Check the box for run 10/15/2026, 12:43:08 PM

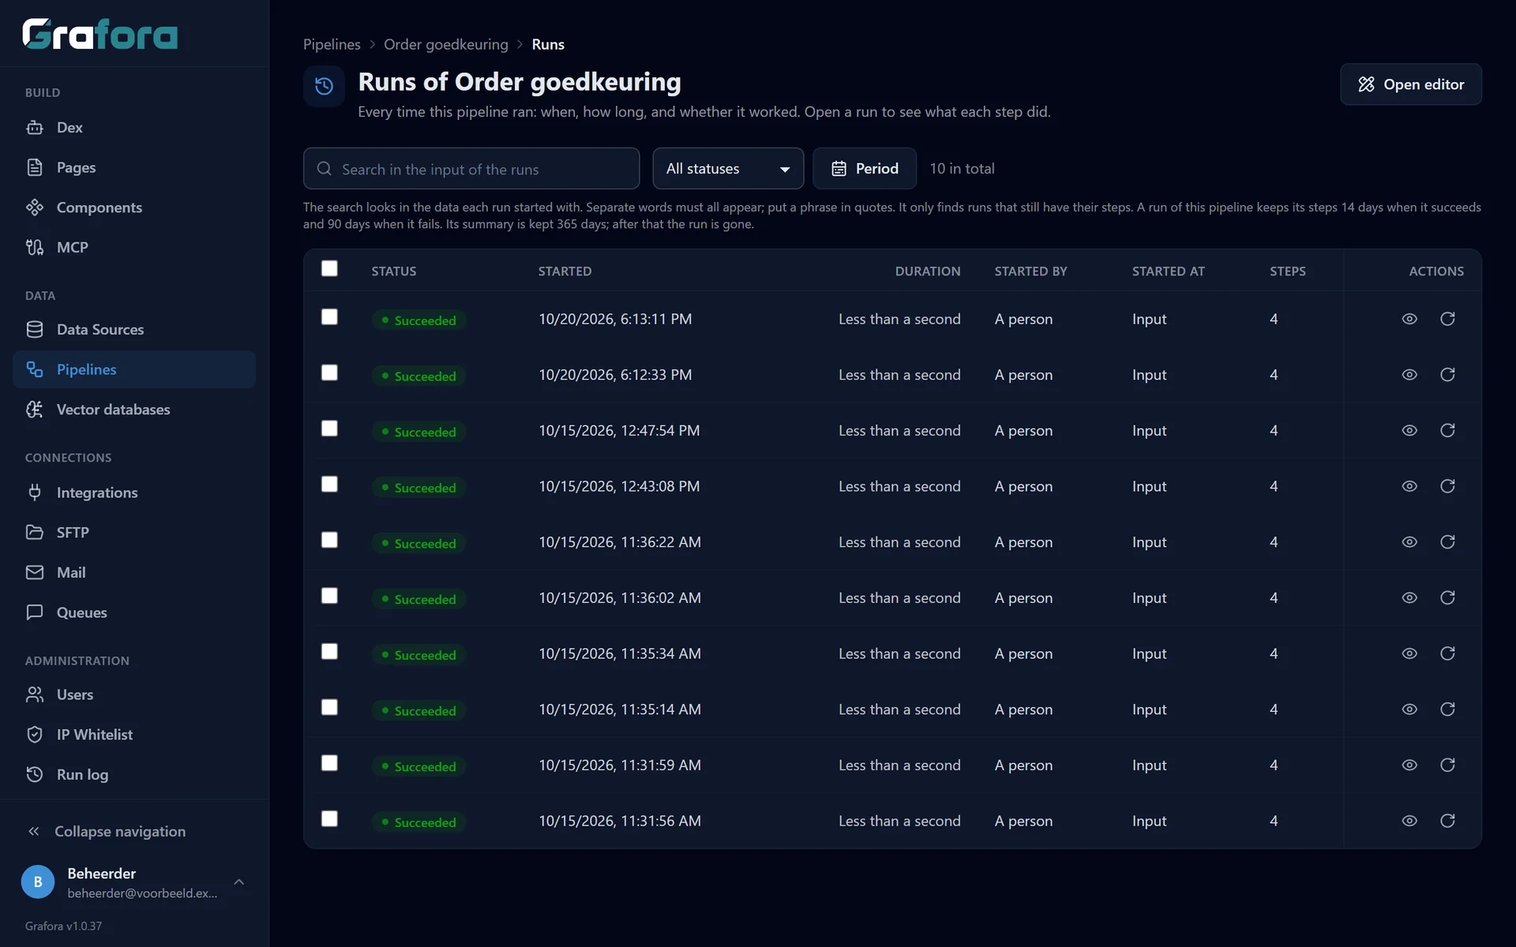tap(329, 484)
